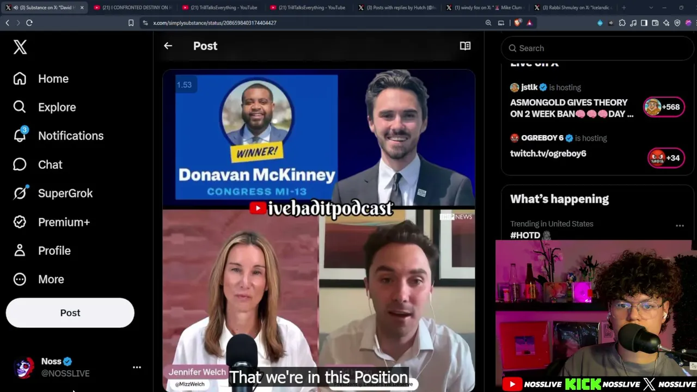Open the browser Extensions puzzle icon
Screen dimensions: 697x392
point(622,23)
